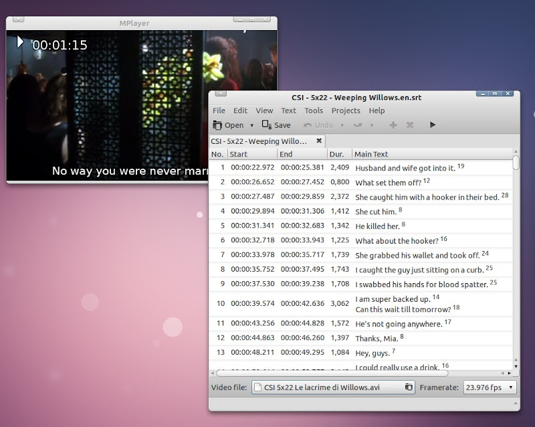The height and width of the screenshot is (427, 535).
Task: Select "Husband and wife got into it." row
Action: click(360, 168)
